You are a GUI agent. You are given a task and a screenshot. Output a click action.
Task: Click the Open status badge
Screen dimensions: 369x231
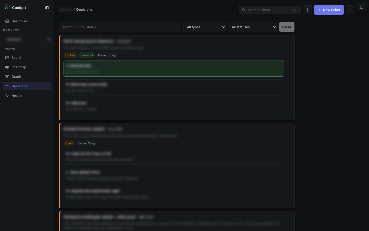coord(69,143)
